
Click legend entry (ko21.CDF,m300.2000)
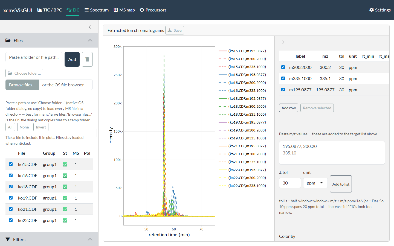(x=247, y=154)
